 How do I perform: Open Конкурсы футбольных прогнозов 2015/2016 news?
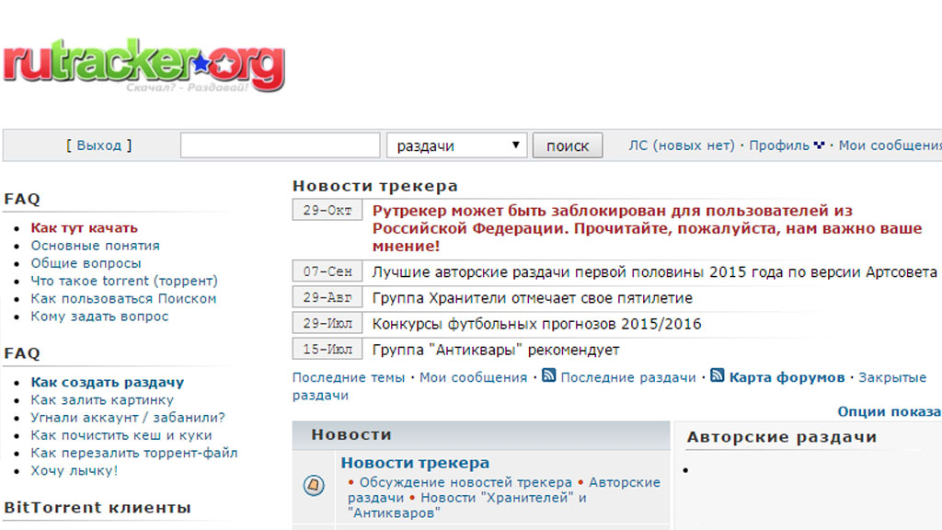pyautogui.click(x=536, y=324)
